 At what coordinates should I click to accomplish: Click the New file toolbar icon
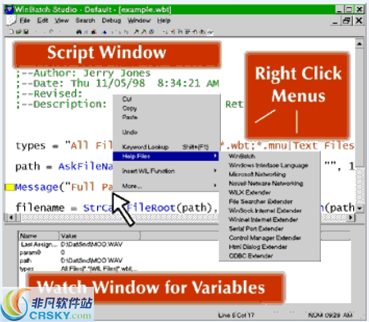pyautogui.click(x=12, y=32)
